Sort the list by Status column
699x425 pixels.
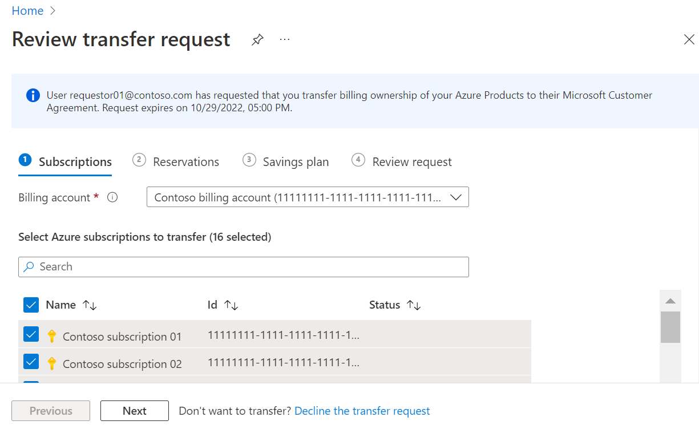click(414, 305)
